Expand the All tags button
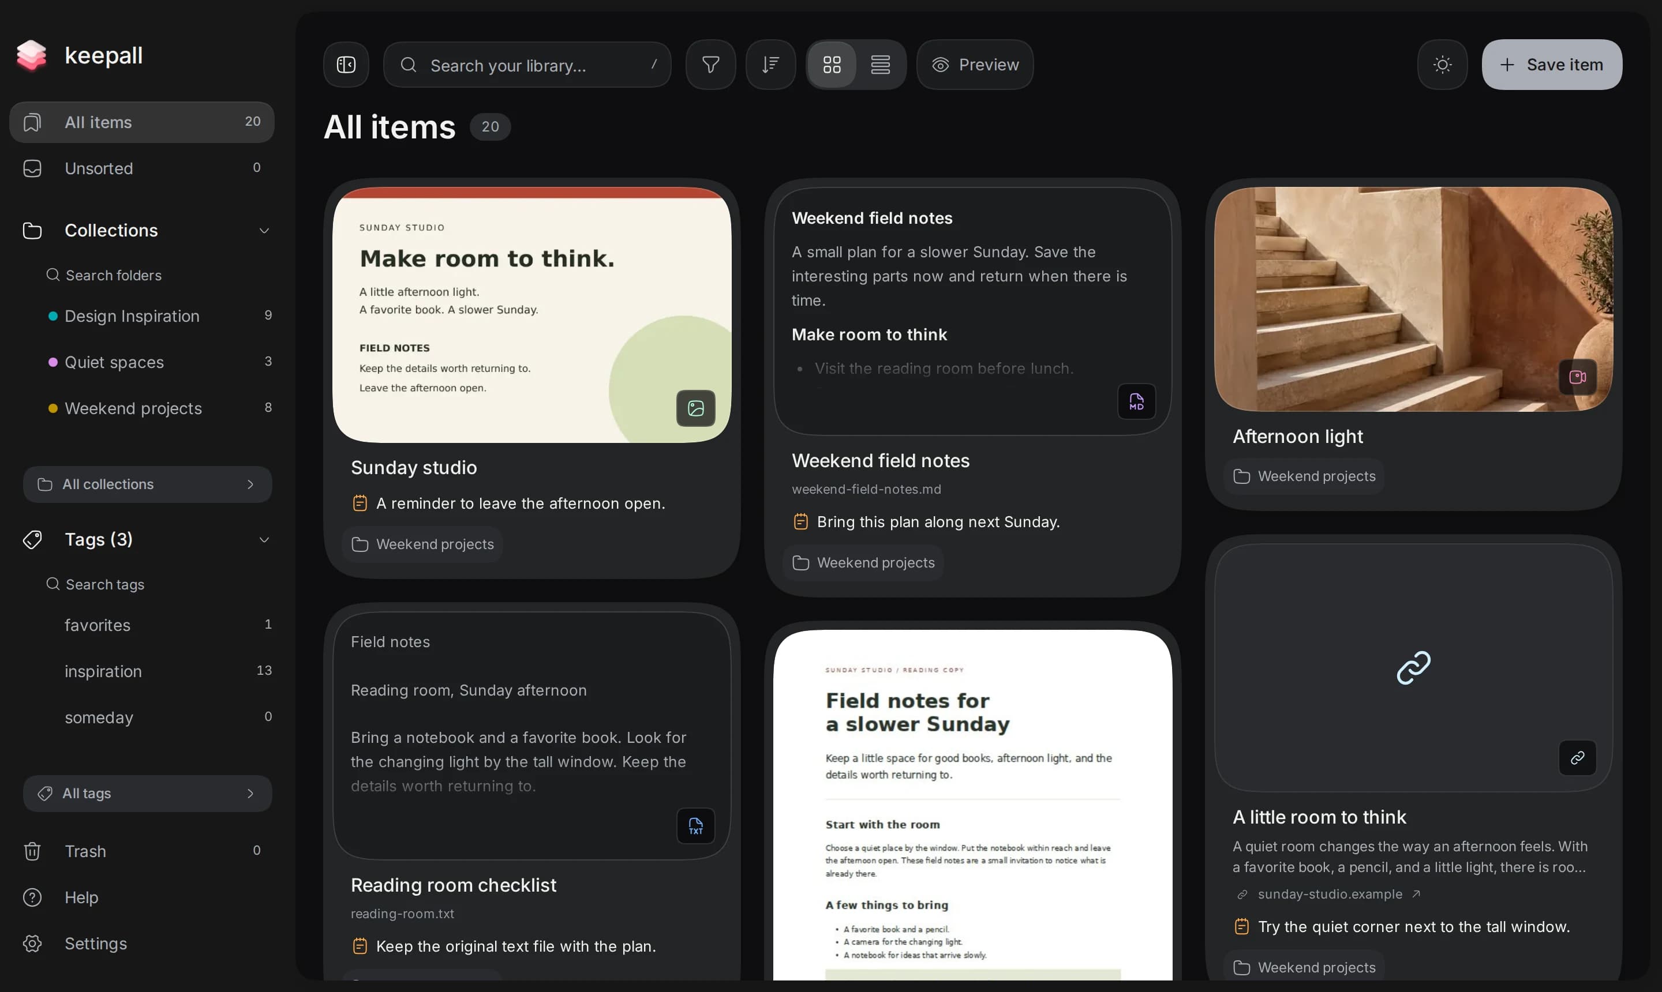Viewport: 1662px width, 992px height. pyautogui.click(x=148, y=794)
